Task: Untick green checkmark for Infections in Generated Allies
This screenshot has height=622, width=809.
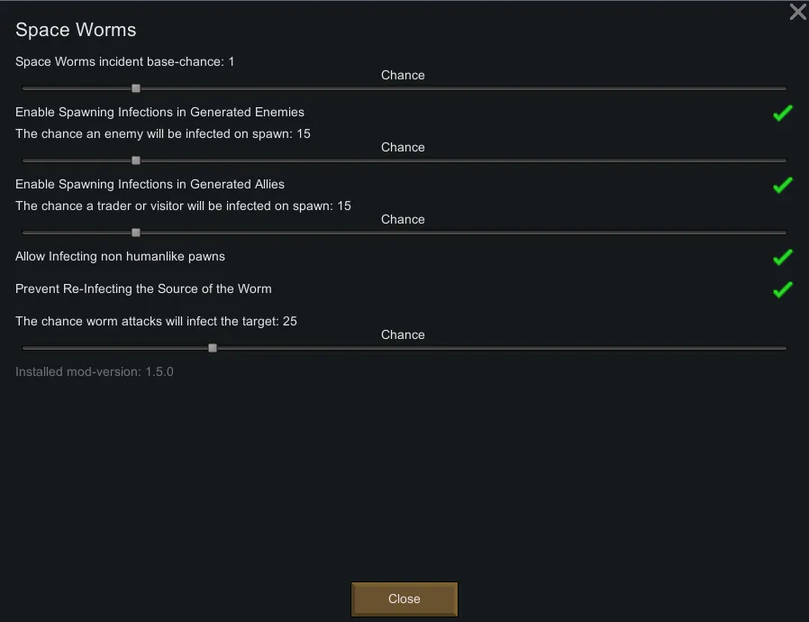Action: pos(782,186)
